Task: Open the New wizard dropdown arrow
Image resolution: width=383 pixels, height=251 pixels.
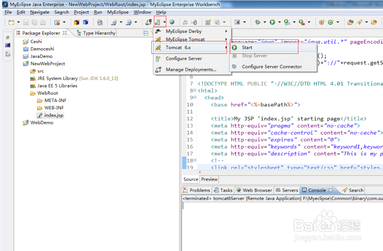Action: pos(18,23)
